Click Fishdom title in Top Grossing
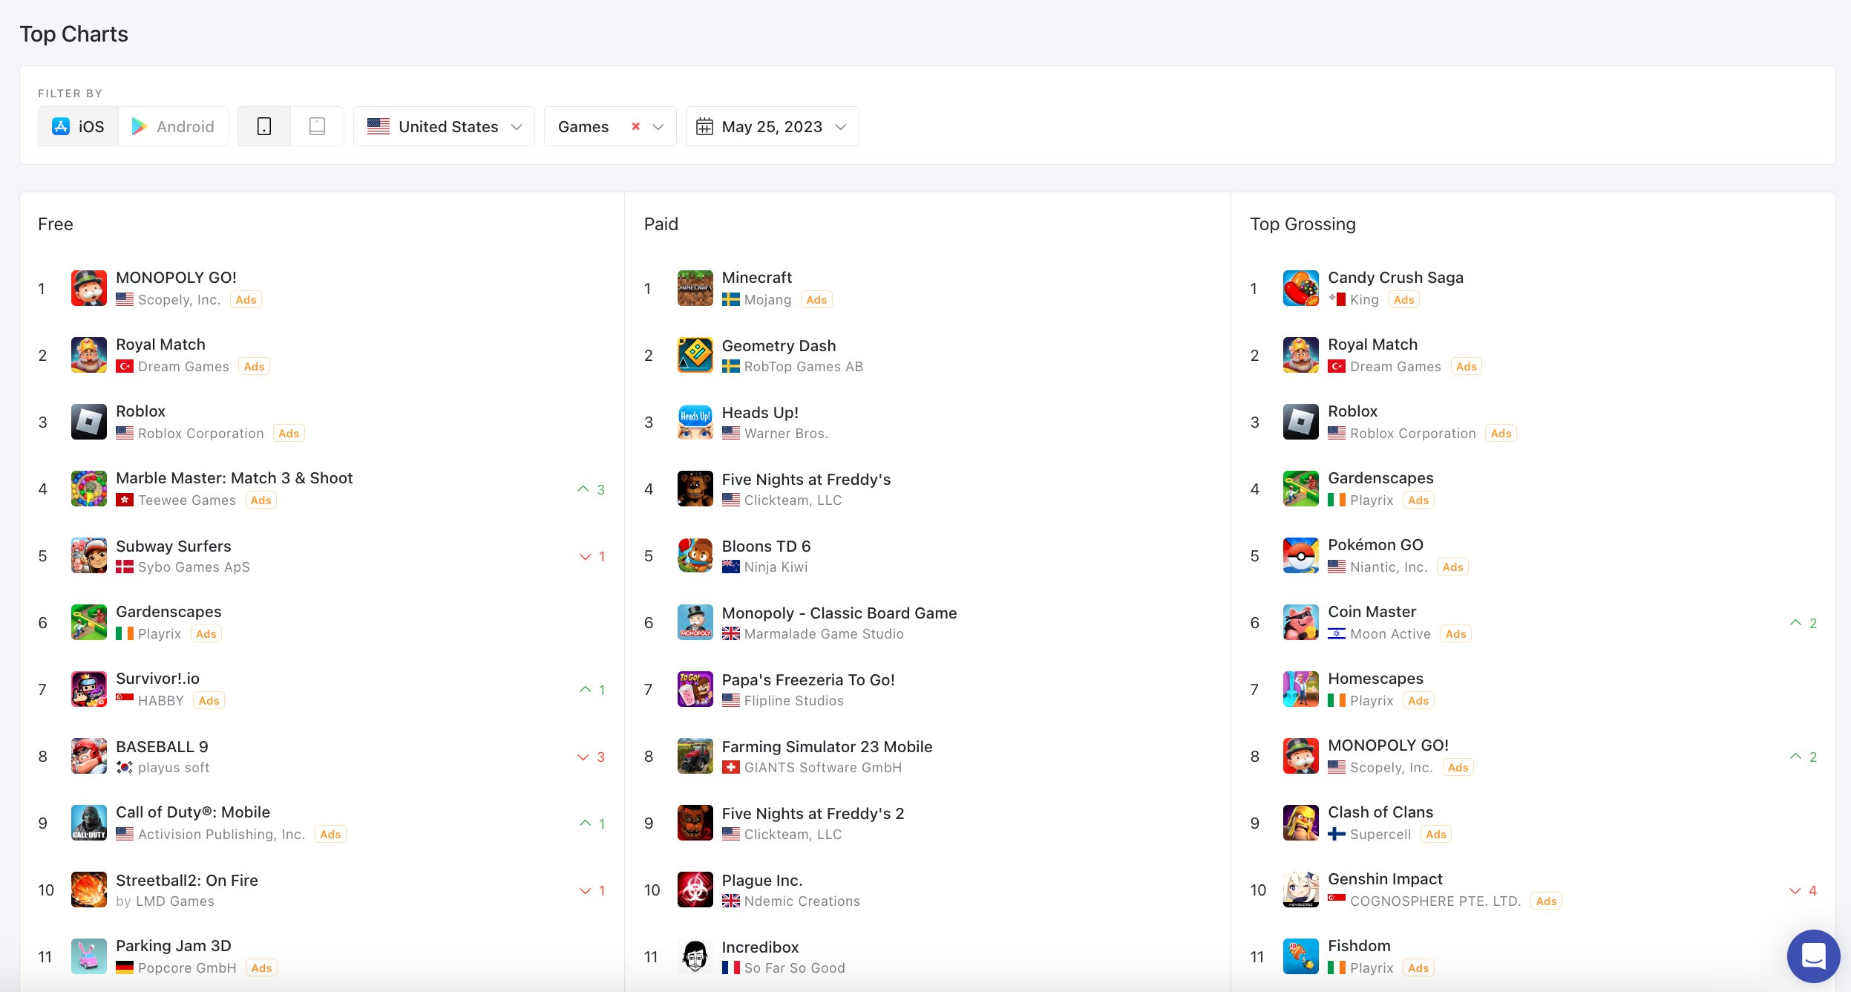 (1359, 945)
